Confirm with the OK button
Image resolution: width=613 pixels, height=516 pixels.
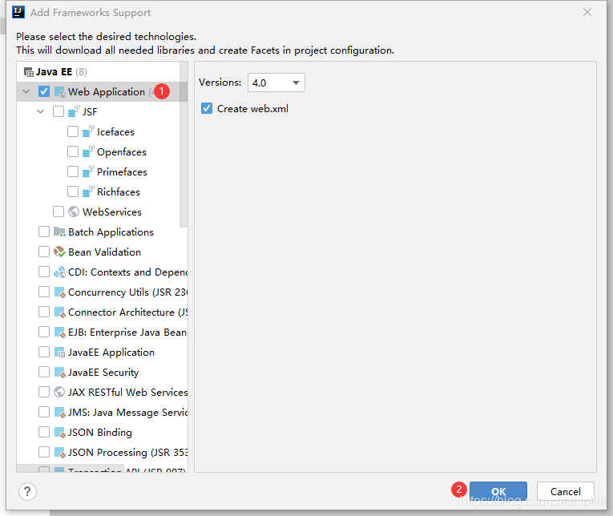tap(498, 491)
